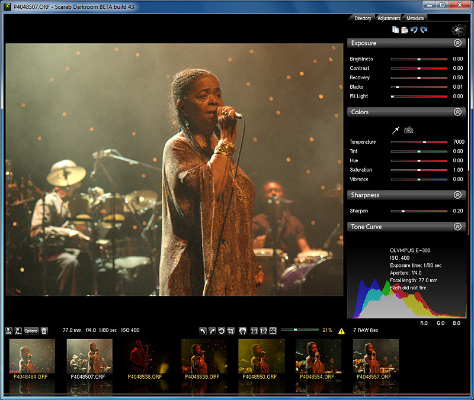Rotate the image right
Image resolution: width=474 pixels, height=400 pixels.
[x=212, y=331]
